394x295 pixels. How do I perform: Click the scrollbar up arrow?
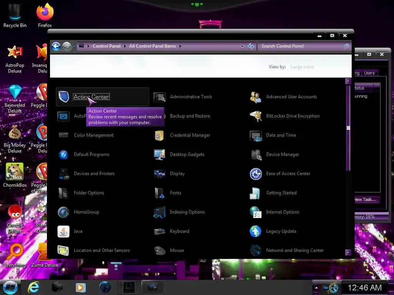pyautogui.click(x=348, y=81)
